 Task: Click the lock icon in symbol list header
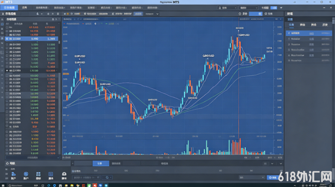(53, 19)
